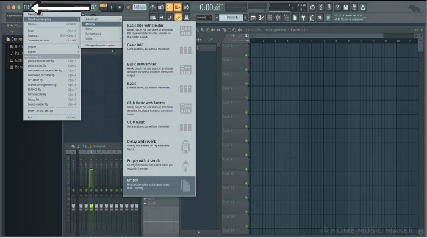Select the Basic 808 with limiter template
Screen dimensions: 427x238
159,31
